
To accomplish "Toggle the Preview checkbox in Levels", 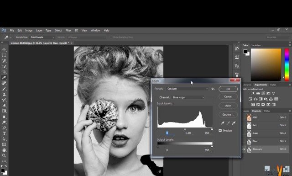I will pyautogui.click(x=220, y=130).
